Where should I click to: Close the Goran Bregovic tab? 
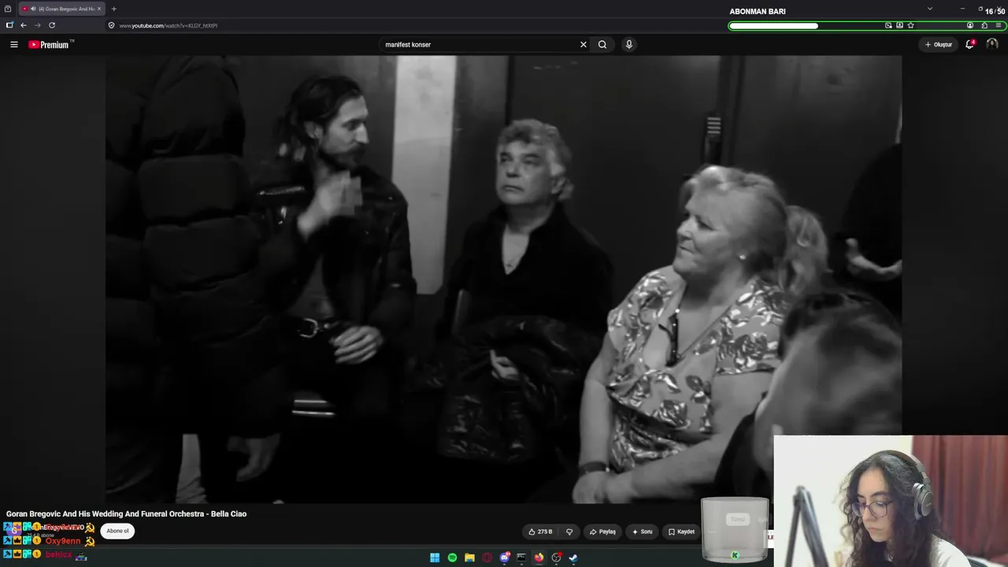[99, 9]
